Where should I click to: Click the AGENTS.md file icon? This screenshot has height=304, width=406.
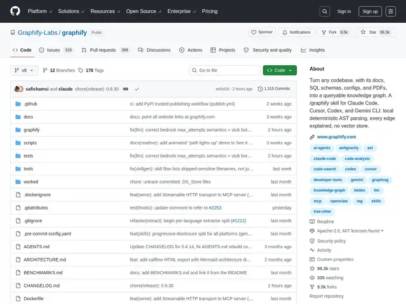[x=18, y=246]
